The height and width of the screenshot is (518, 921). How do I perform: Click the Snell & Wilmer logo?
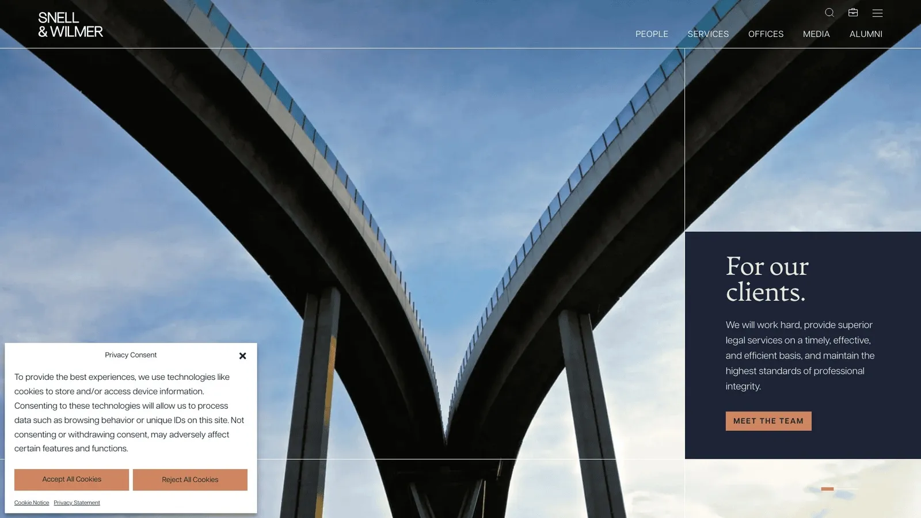(x=70, y=25)
